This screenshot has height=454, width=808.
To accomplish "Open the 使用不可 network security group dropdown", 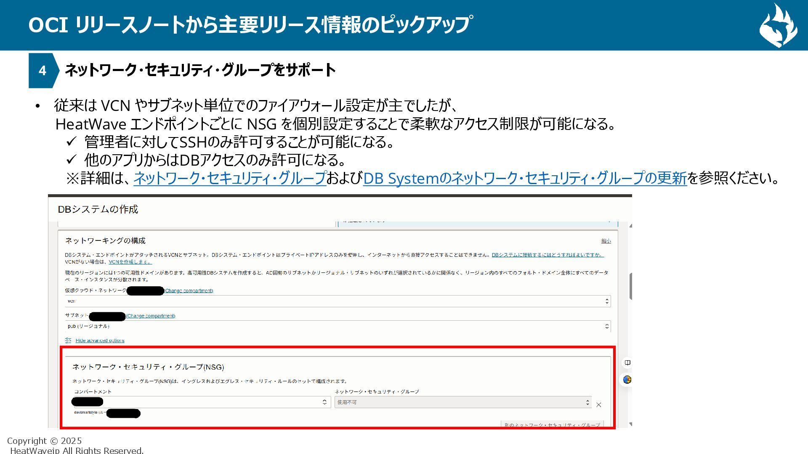I will pyautogui.click(x=463, y=402).
